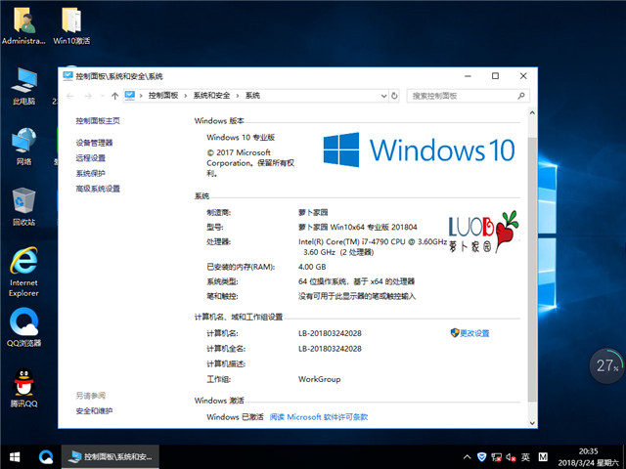Click the Windows Start button
This screenshot has width=626, height=469.
point(15,456)
